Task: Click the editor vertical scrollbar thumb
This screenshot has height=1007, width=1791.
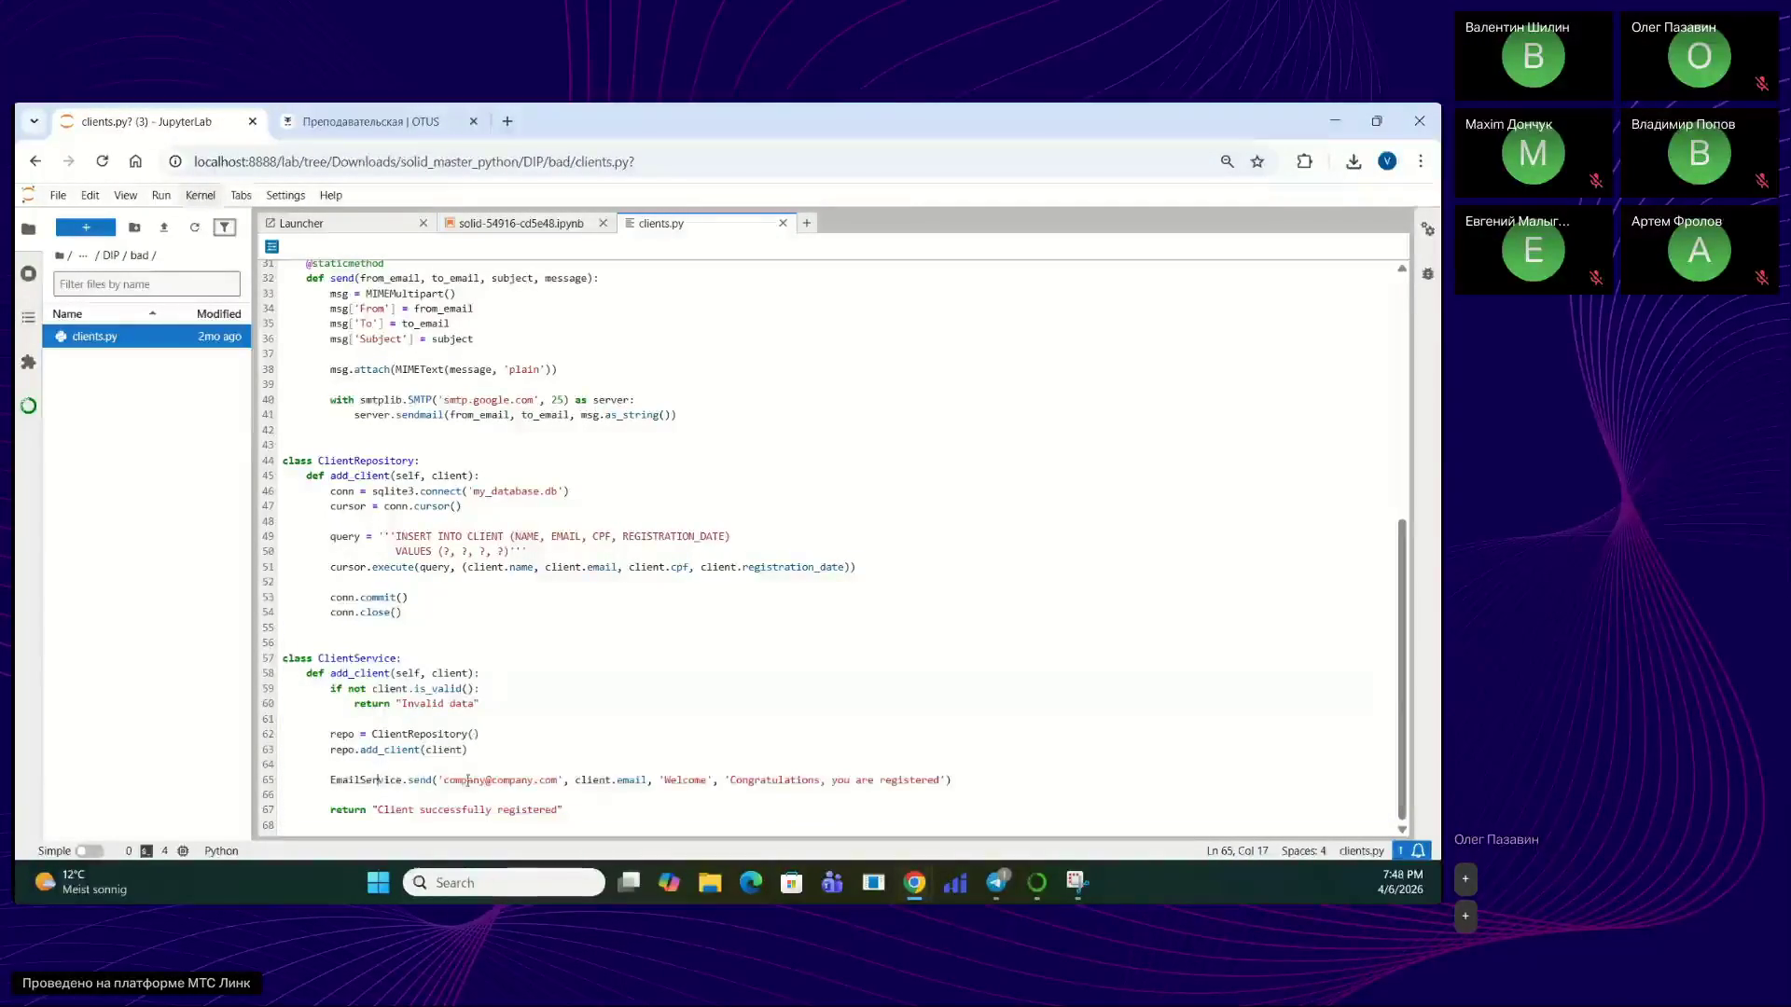Action: [1401, 669]
